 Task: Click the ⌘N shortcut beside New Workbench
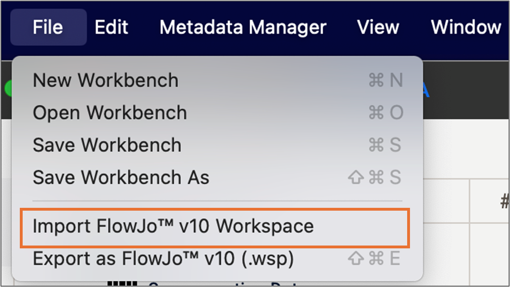pyautogui.click(x=385, y=81)
